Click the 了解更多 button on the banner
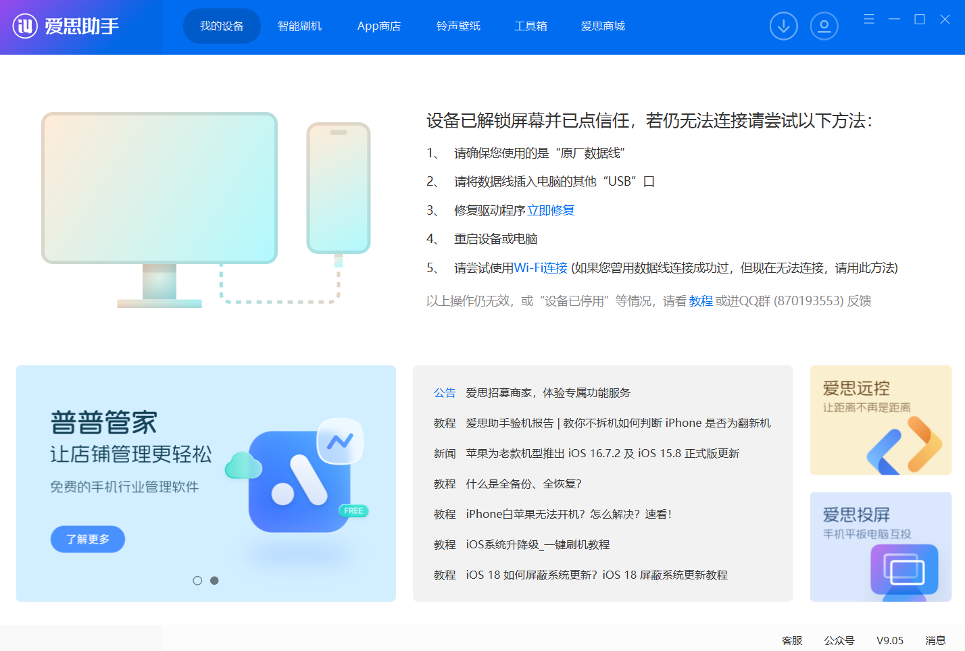Image resolution: width=965 pixels, height=651 pixels. (x=87, y=539)
